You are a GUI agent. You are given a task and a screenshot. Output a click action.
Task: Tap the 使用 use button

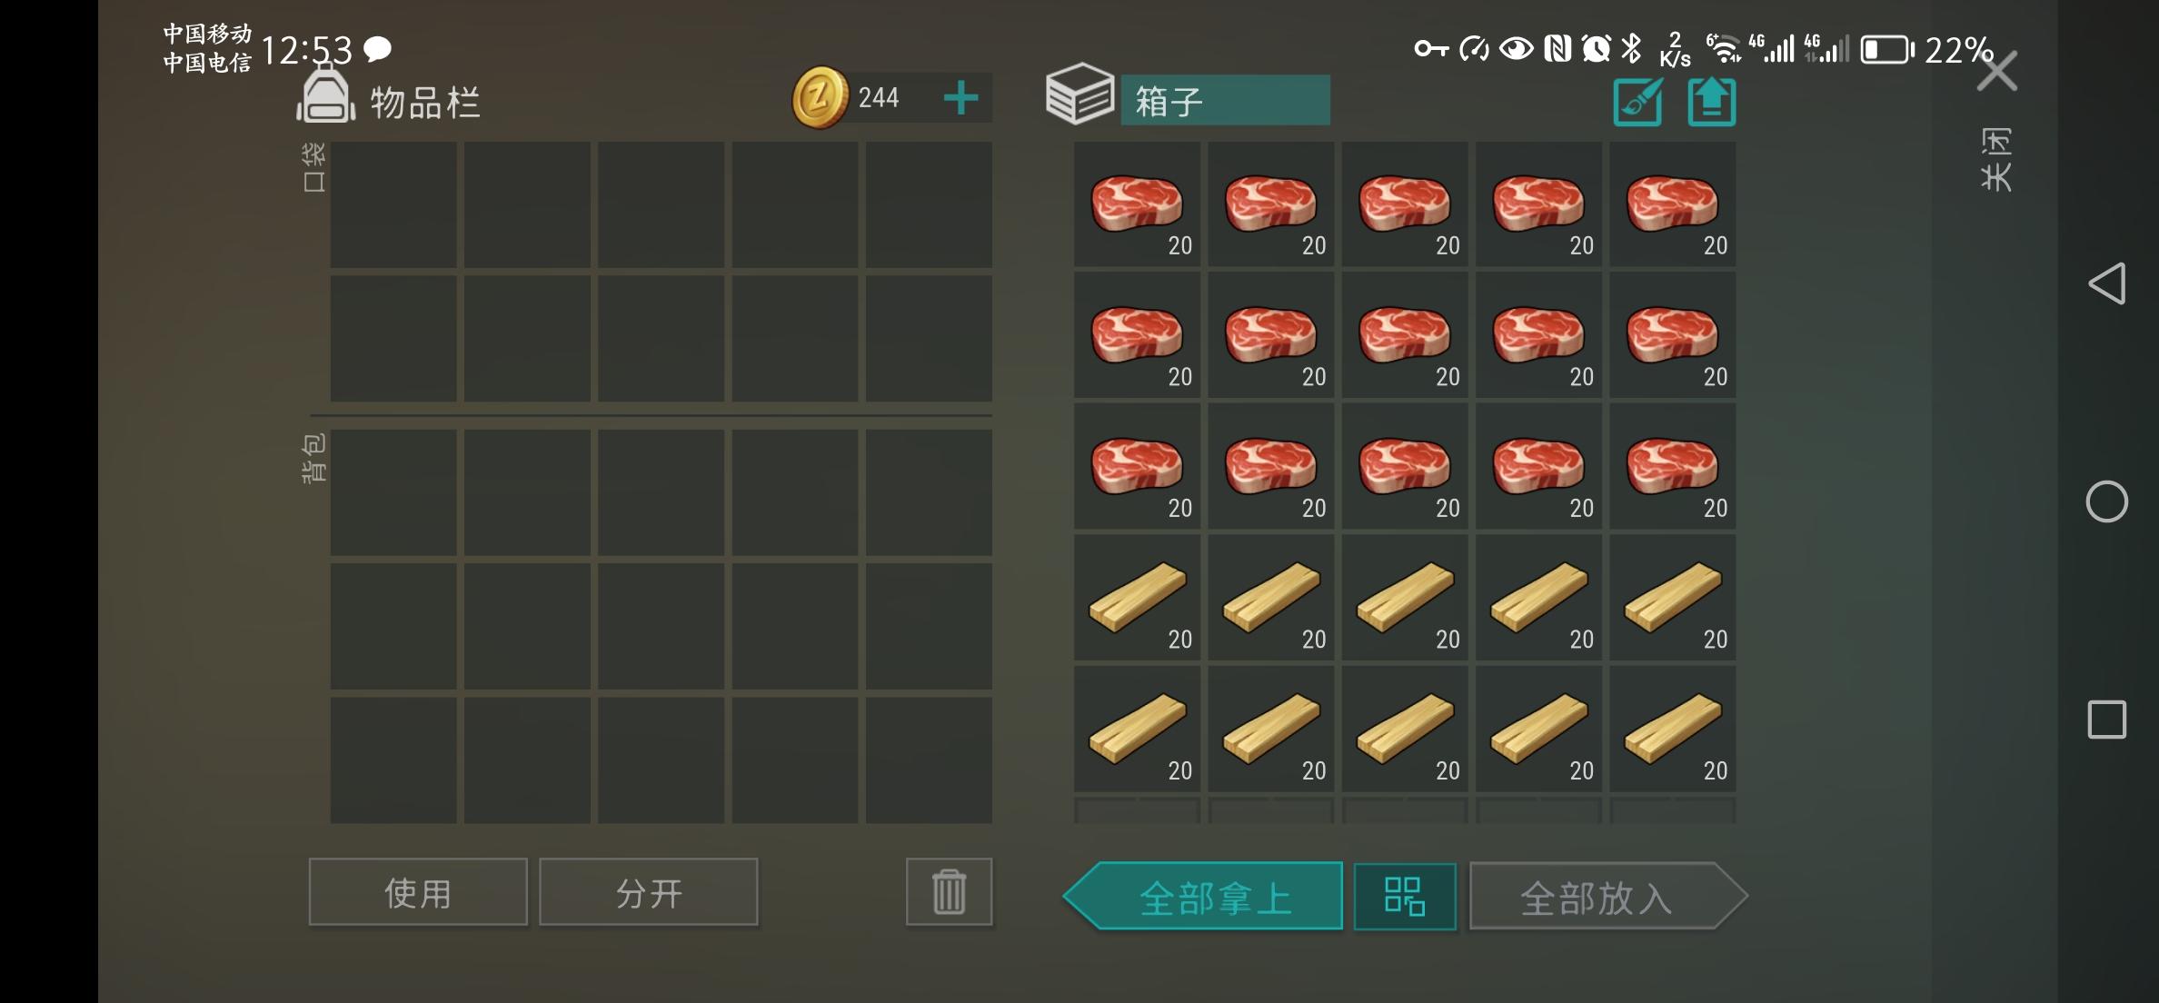tap(418, 892)
